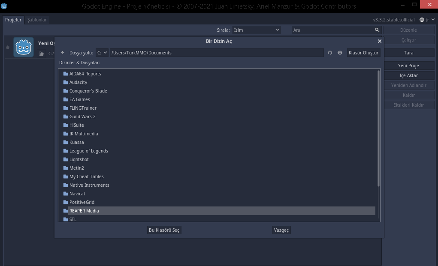Close the Bir Dizin Aç dialog
438x266 pixels.
(379, 41)
